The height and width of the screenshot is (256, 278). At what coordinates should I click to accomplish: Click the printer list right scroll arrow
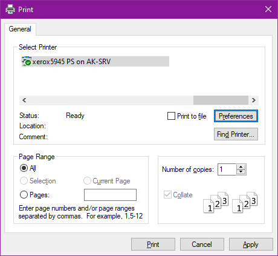(254, 100)
